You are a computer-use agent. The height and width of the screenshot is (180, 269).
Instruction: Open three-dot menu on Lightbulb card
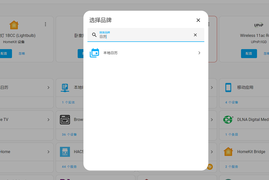point(45,24)
